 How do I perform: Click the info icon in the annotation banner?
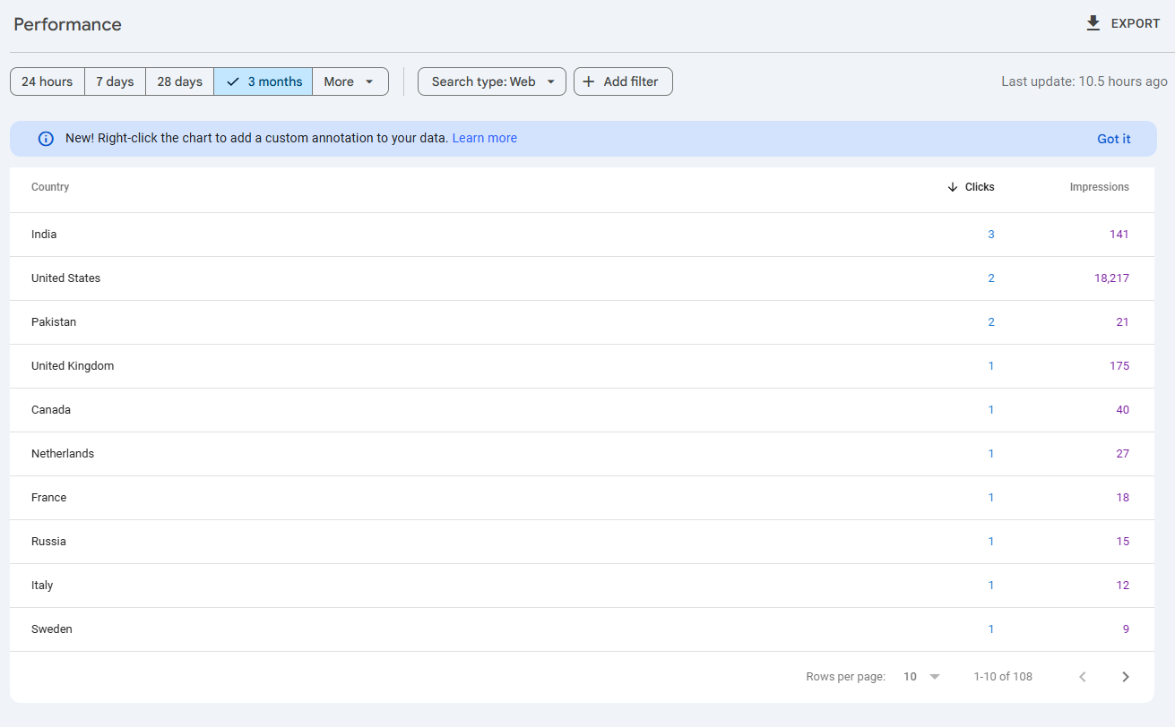(x=46, y=139)
